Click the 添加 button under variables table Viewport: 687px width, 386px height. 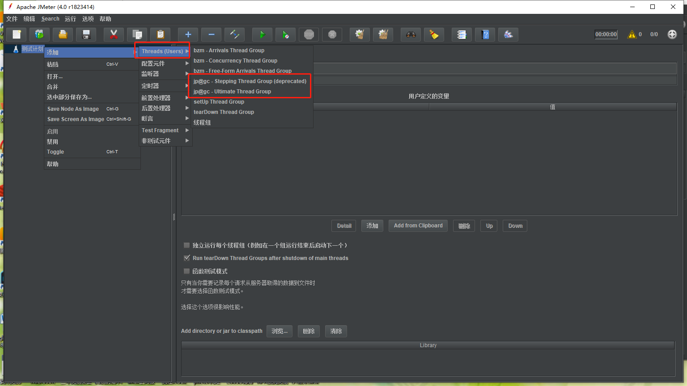click(x=373, y=226)
